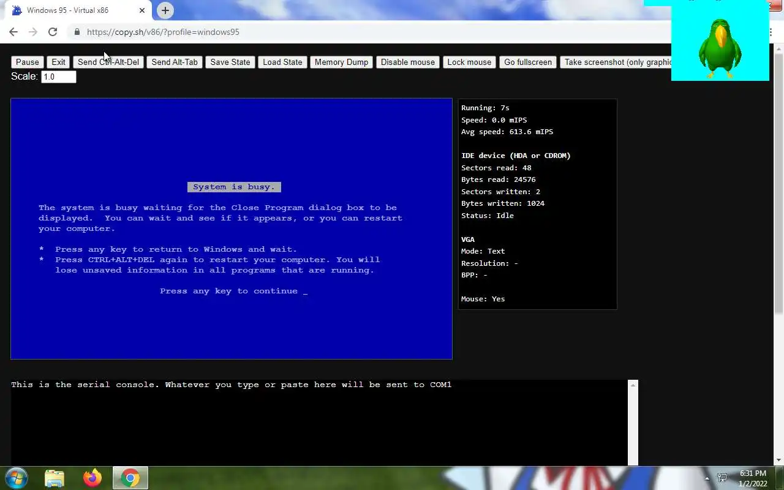Reload the page with the refresh icon
This screenshot has width=784, height=490.
(53, 32)
